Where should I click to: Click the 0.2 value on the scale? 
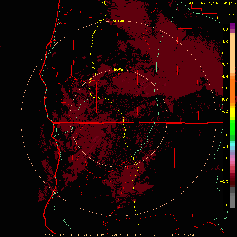point(225,170)
